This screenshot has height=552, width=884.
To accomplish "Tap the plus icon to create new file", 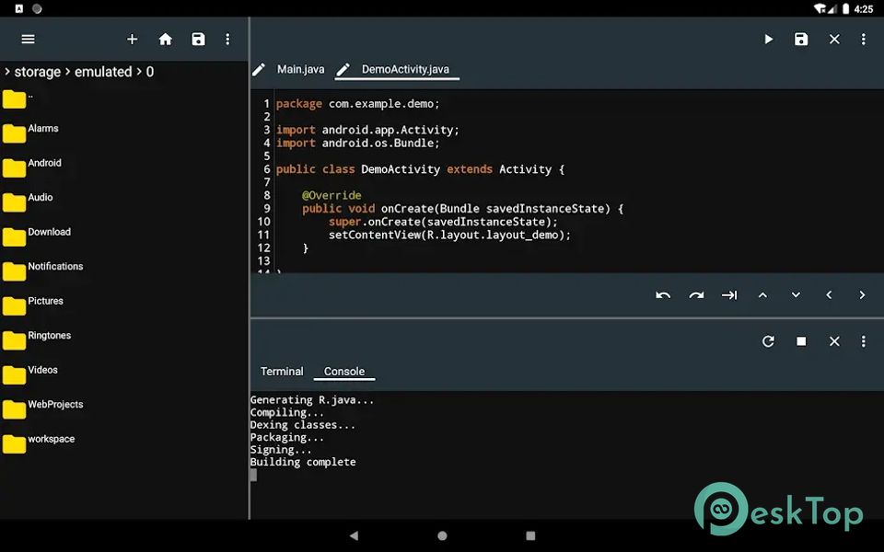I will point(132,40).
